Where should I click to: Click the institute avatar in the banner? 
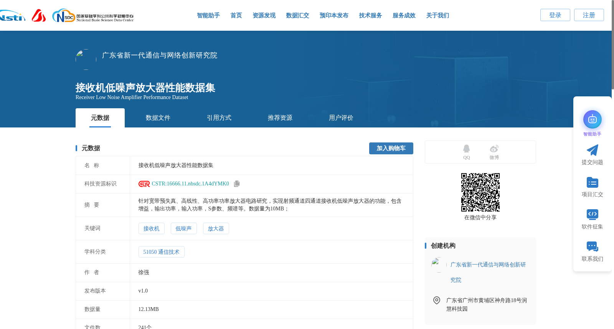[86, 60]
